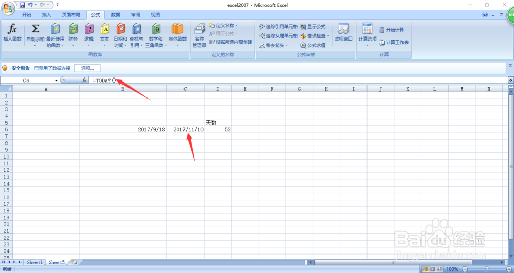Click Define Name (定义名称)
The width and height of the screenshot is (514, 273).
(222, 25)
